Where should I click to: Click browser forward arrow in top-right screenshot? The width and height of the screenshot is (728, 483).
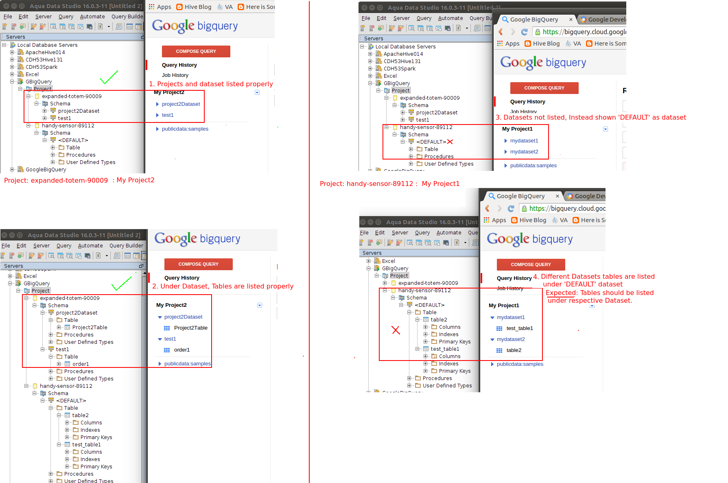[513, 32]
